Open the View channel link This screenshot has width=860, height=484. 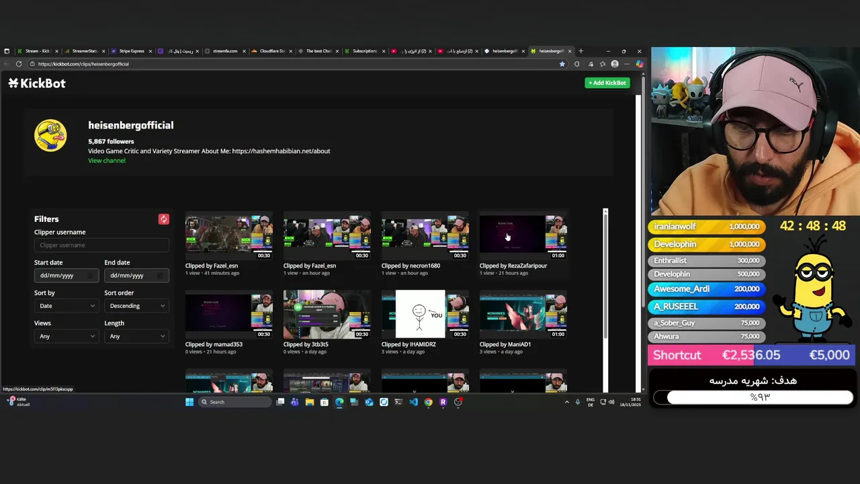106,161
